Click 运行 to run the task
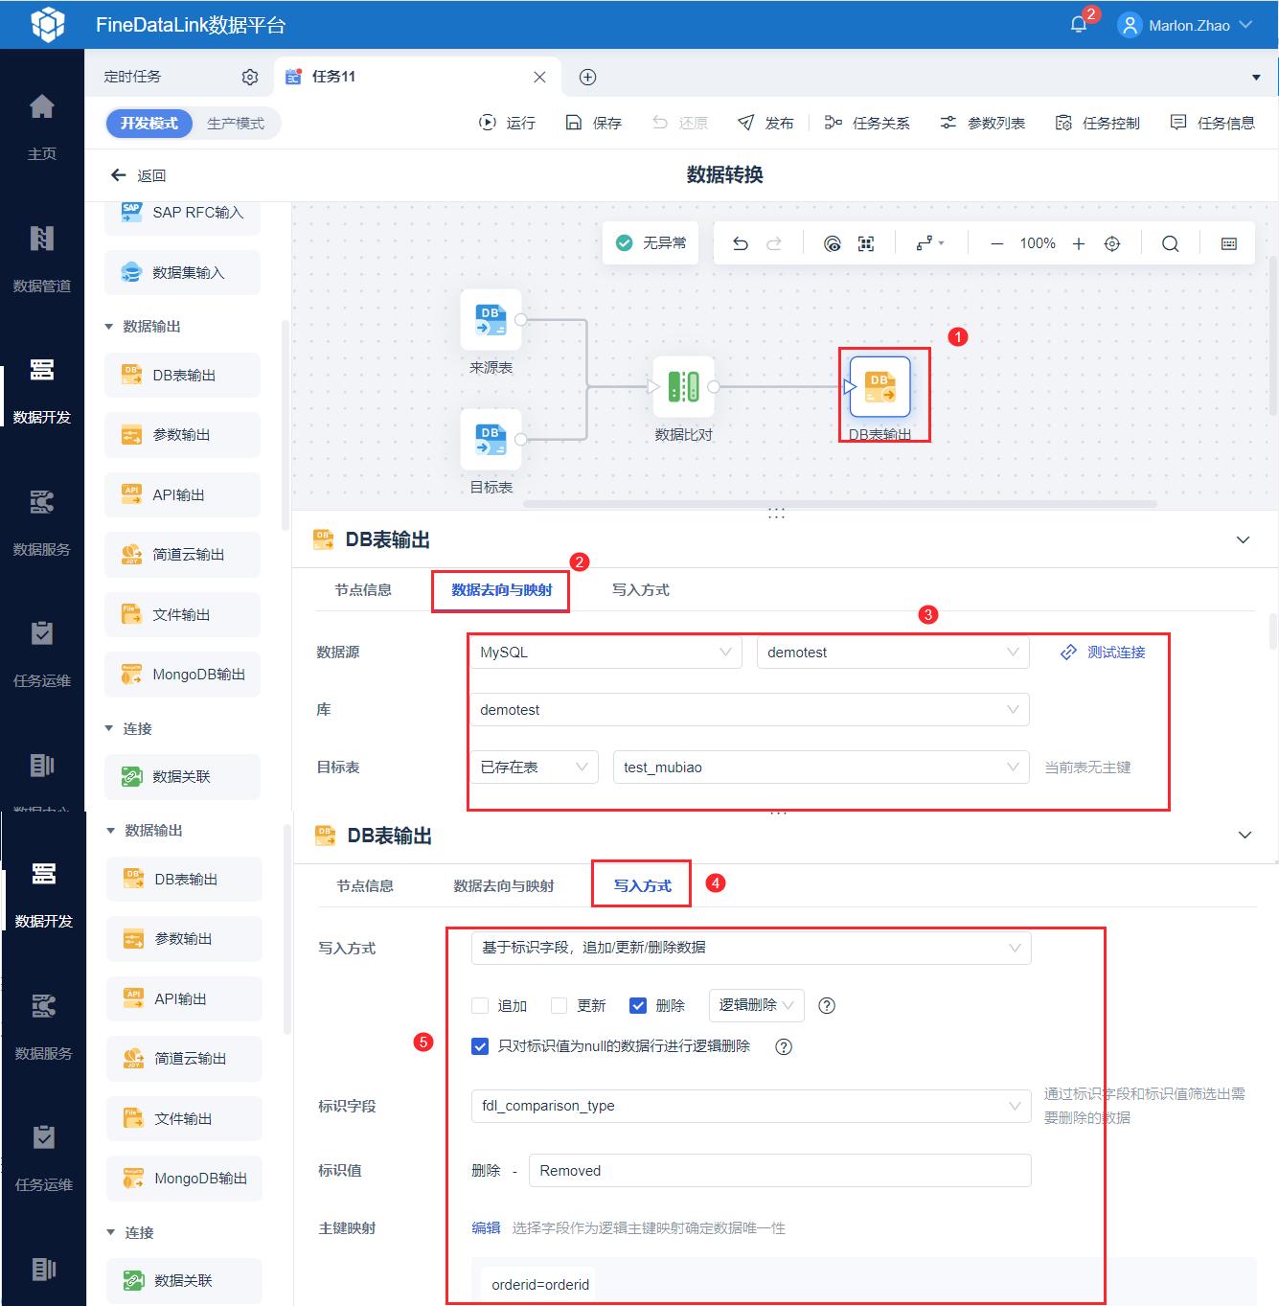This screenshot has height=1306, width=1279. (x=507, y=123)
